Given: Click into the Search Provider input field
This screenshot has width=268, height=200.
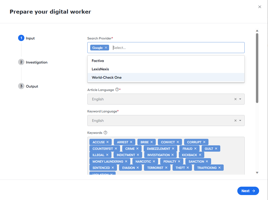Looking at the screenshot, I should tap(176, 48).
